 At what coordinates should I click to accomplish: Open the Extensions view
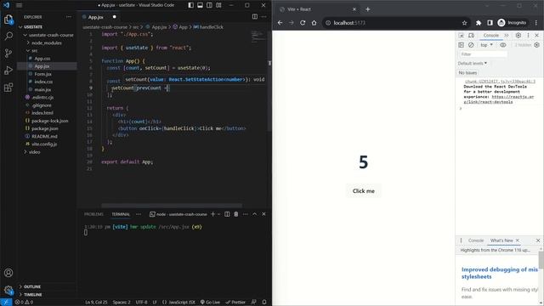coord(8,87)
